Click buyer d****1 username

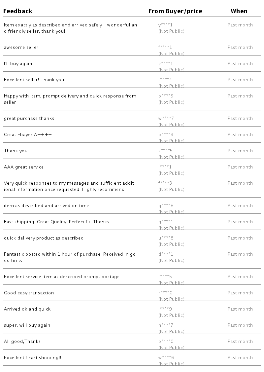pyautogui.click(x=166, y=254)
